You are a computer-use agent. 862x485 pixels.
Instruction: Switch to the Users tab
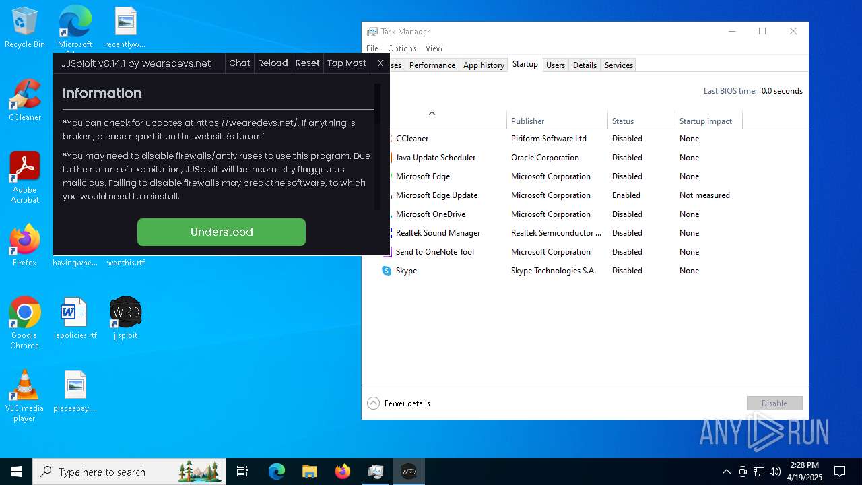(x=556, y=65)
